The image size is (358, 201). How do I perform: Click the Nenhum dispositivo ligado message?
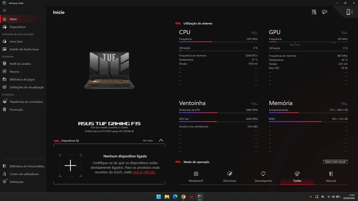click(125, 156)
